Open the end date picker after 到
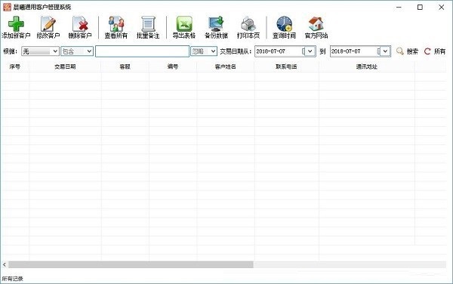The width and height of the screenshot is (453, 284). (385, 51)
